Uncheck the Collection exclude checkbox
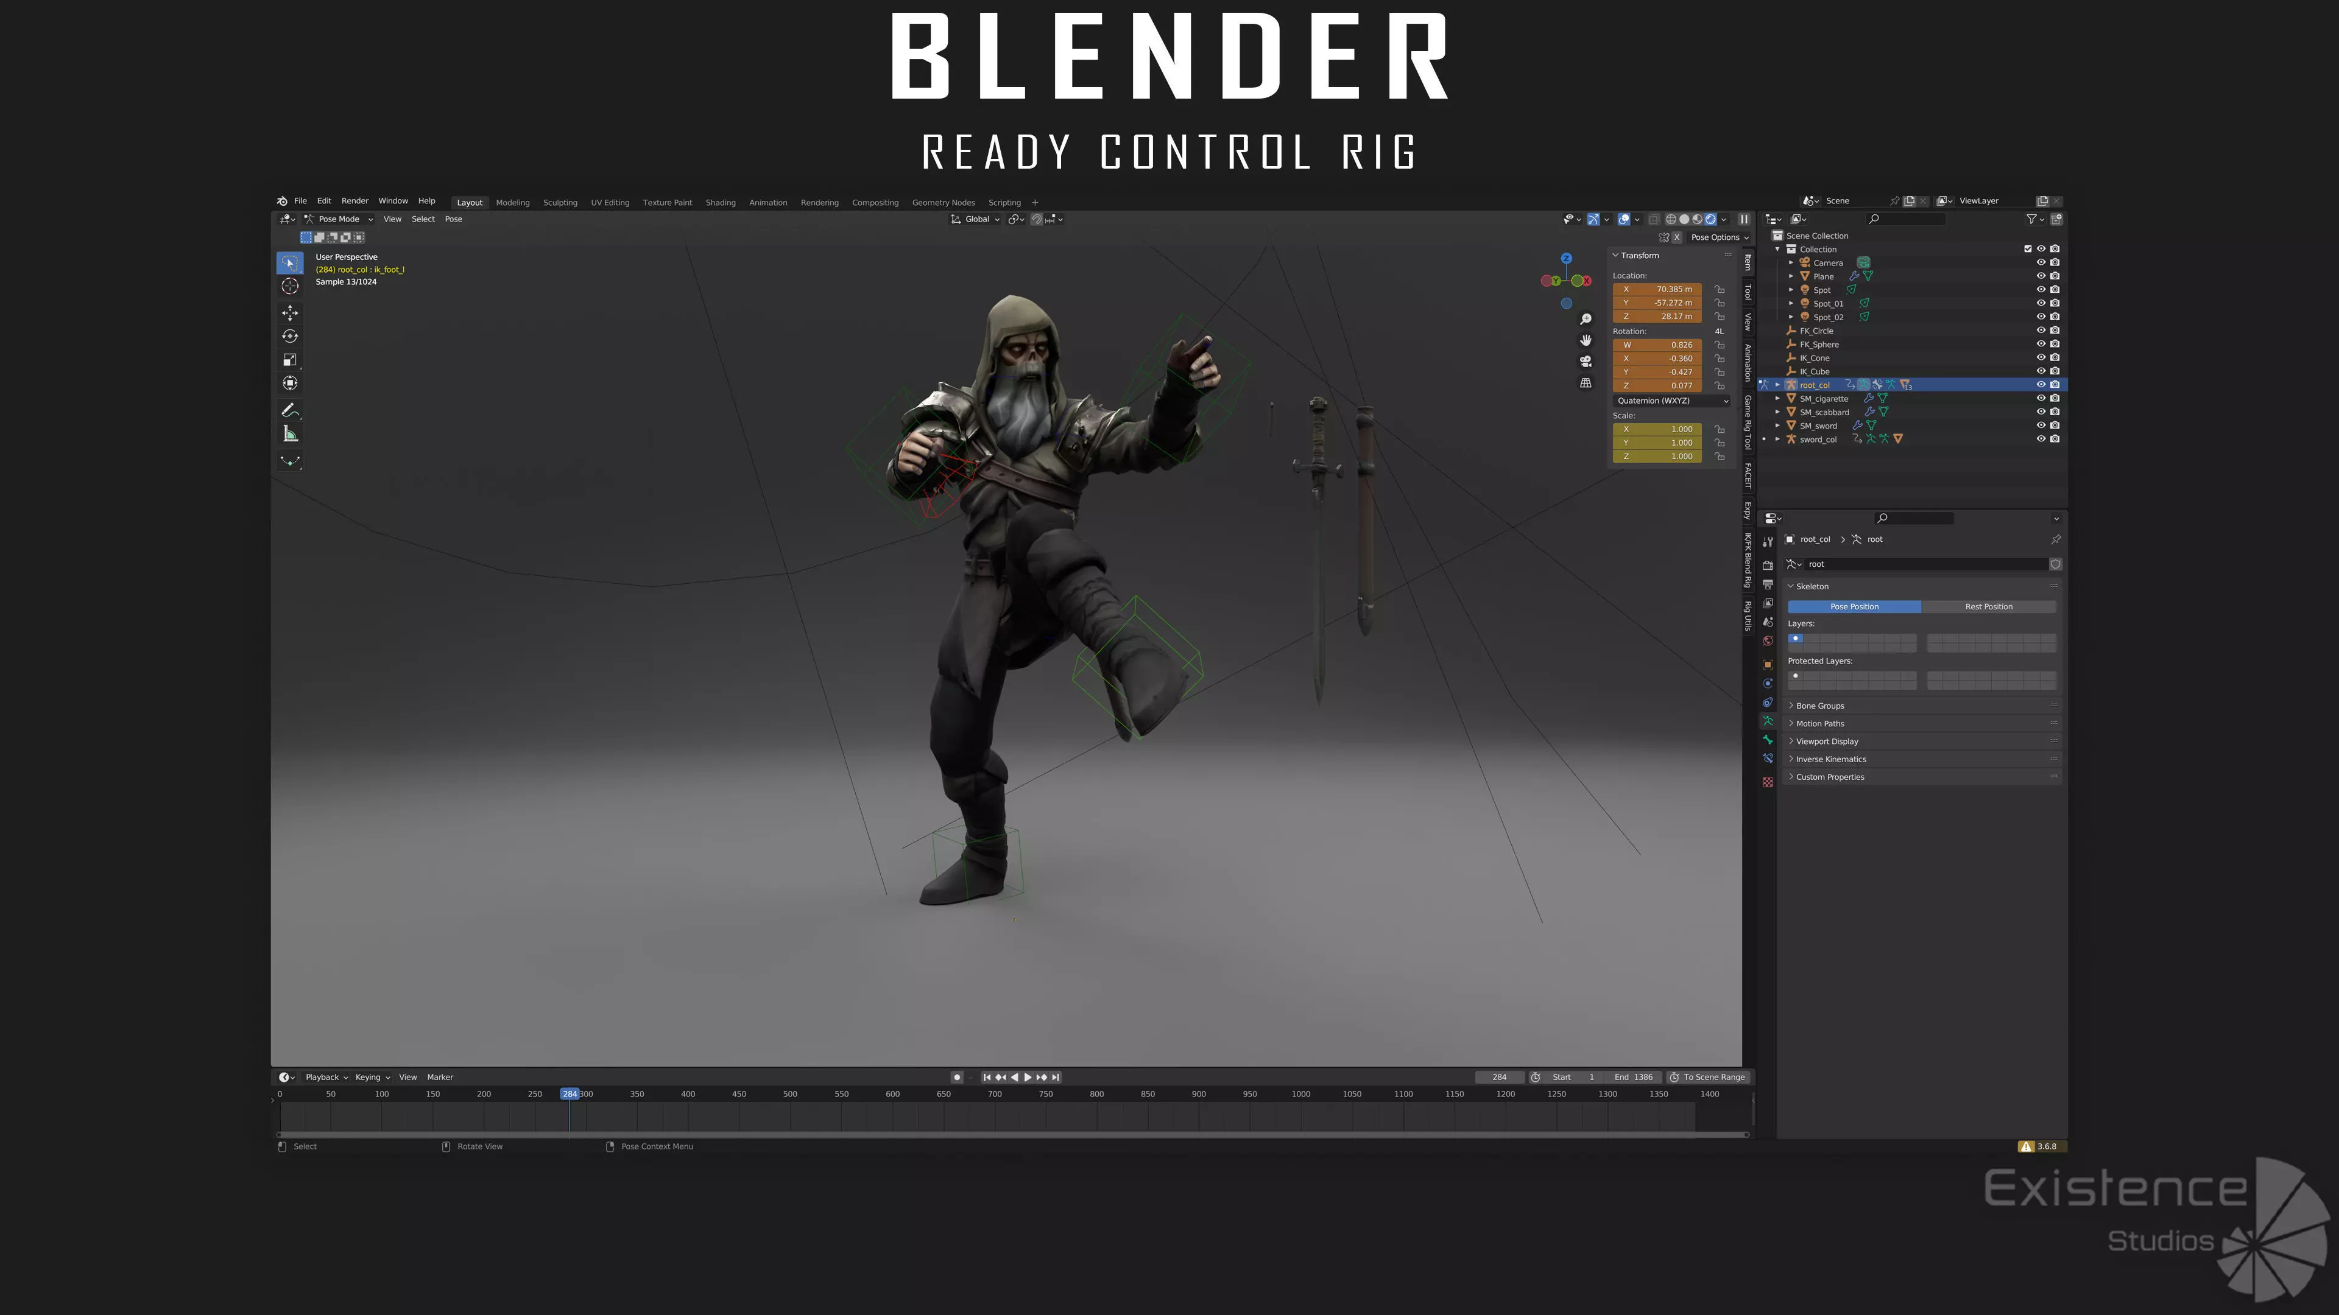 [2028, 248]
